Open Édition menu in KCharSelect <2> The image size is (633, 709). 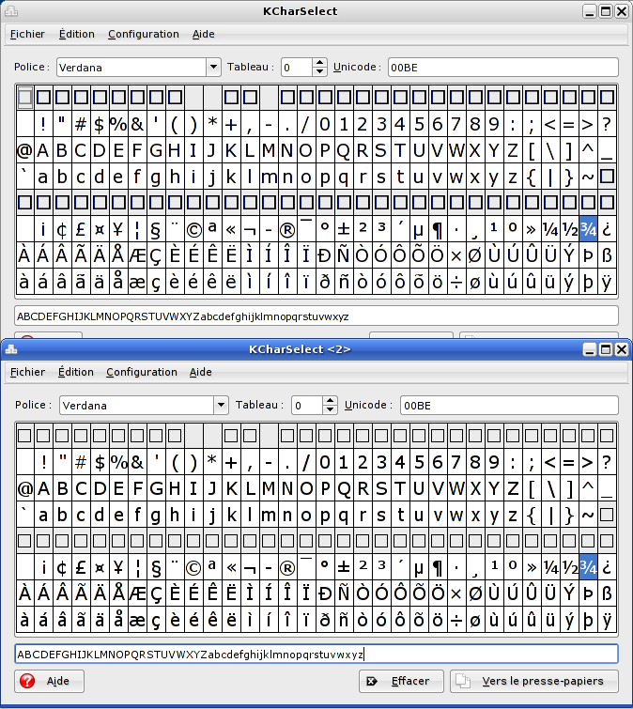coord(76,372)
